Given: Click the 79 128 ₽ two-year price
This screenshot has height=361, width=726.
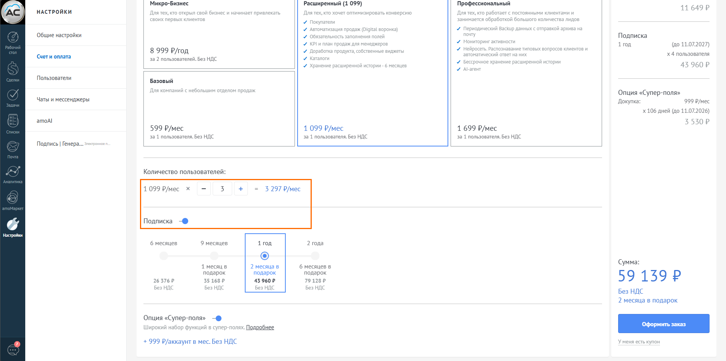Looking at the screenshot, I should pyautogui.click(x=315, y=281).
